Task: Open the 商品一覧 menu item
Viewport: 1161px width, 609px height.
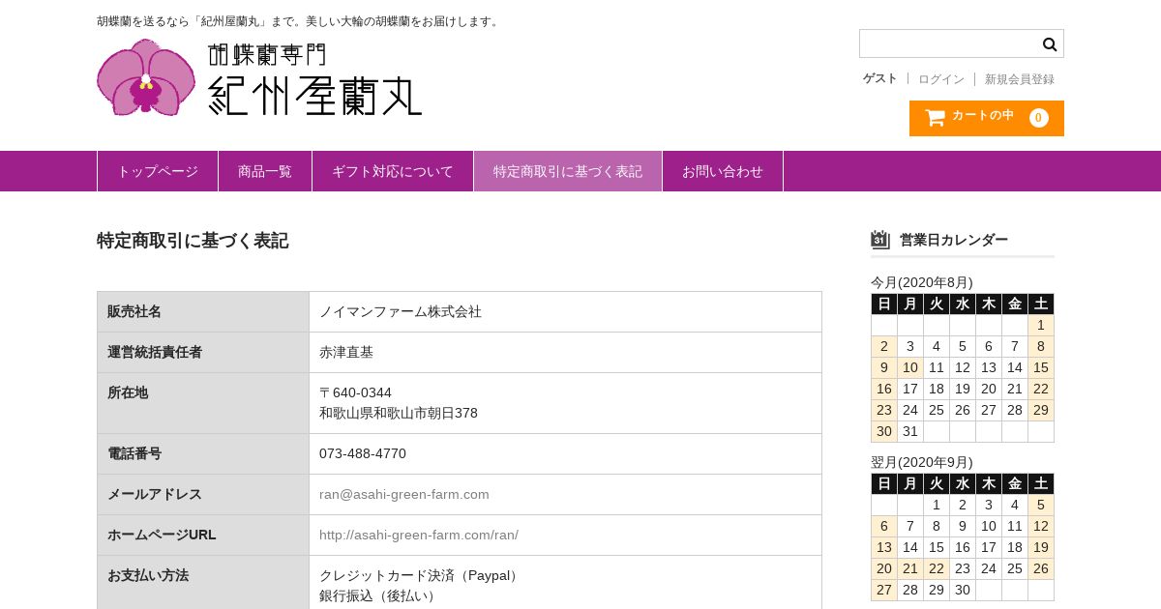Action: click(265, 171)
